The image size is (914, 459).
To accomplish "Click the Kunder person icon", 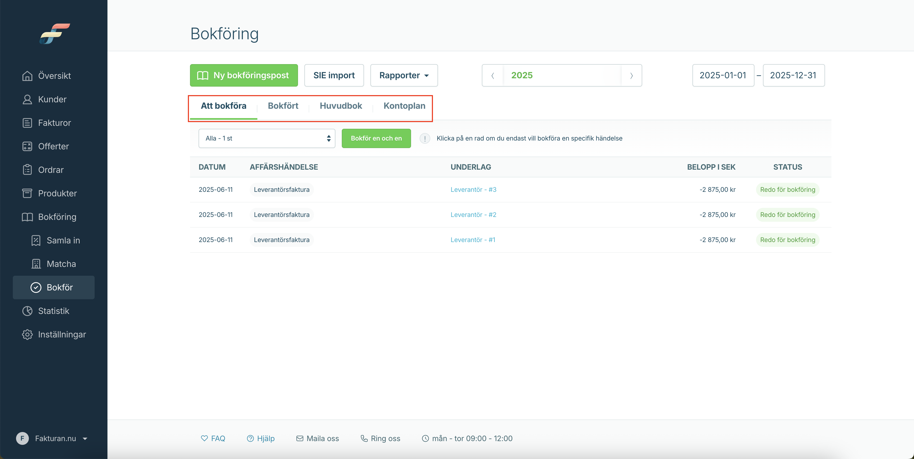I will tap(27, 99).
